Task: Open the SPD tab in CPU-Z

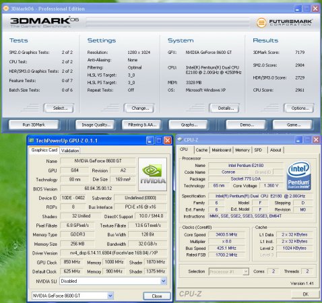Action: [258, 150]
